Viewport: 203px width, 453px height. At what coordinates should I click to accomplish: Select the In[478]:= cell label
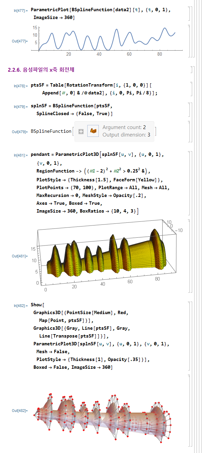(21, 86)
